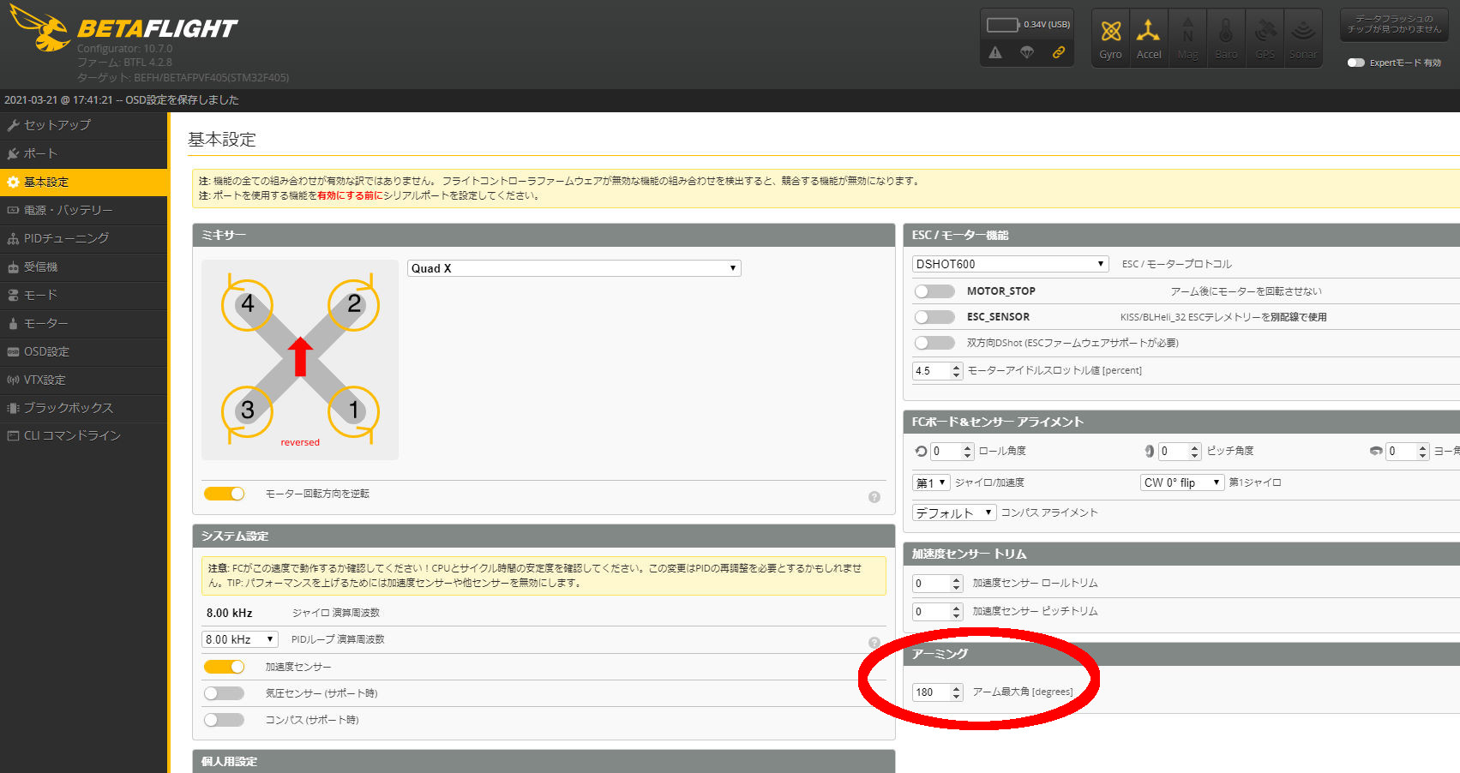Click the Baro sensor icon
The height and width of the screenshot is (773, 1460).
click(1226, 39)
